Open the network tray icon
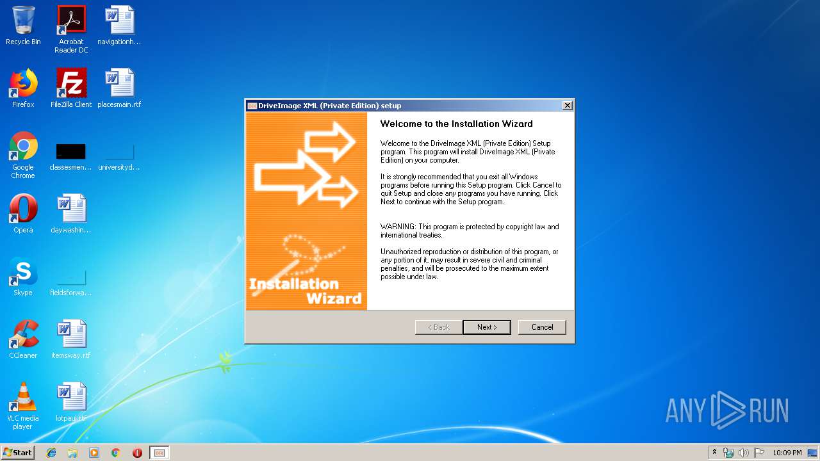The image size is (820, 461). pos(728,453)
